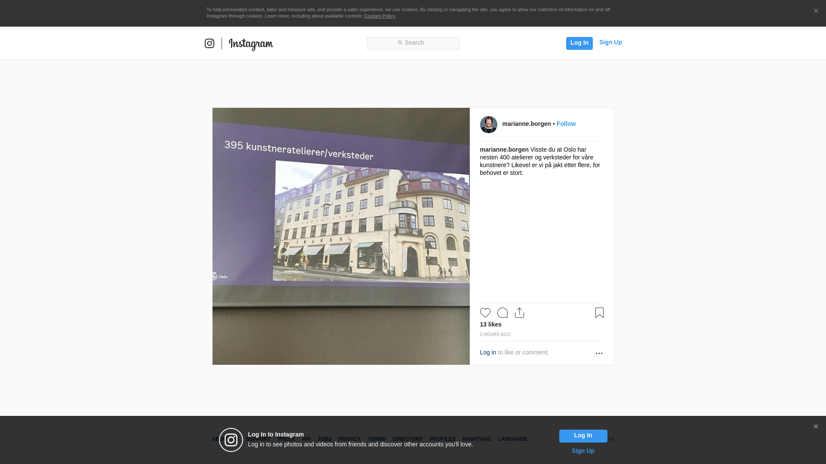
Task: Open the SUPPORT footer link
Action: point(259,439)
